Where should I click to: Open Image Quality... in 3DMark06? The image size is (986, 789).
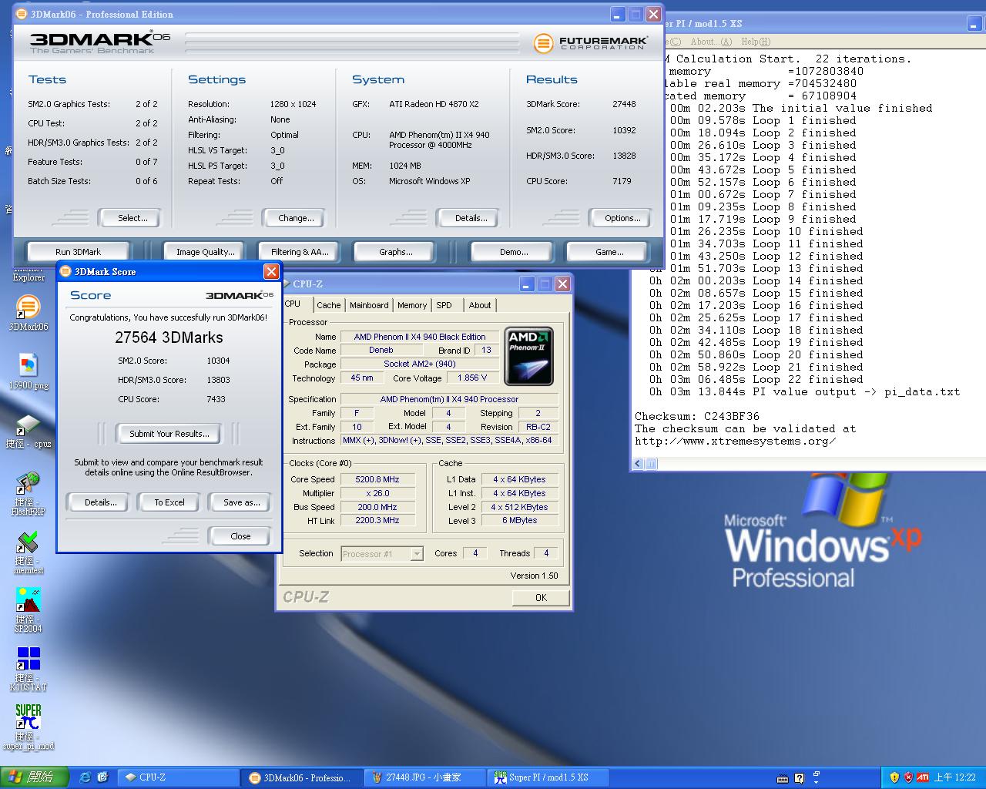[x=205, y=252]
